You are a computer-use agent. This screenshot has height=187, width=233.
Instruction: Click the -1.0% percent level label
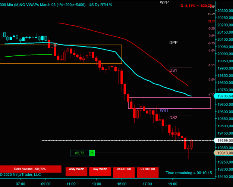[211, 51]
